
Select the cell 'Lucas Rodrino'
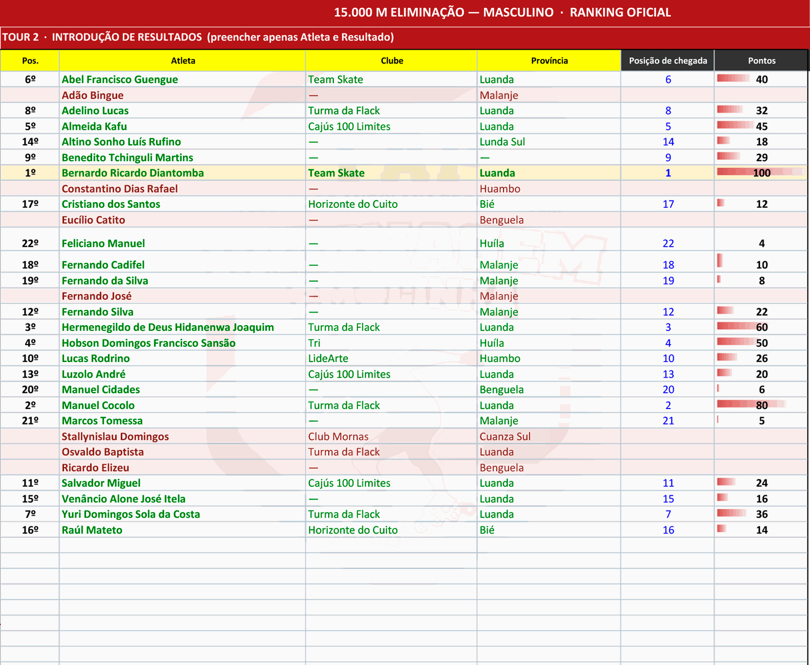(183, 358)
